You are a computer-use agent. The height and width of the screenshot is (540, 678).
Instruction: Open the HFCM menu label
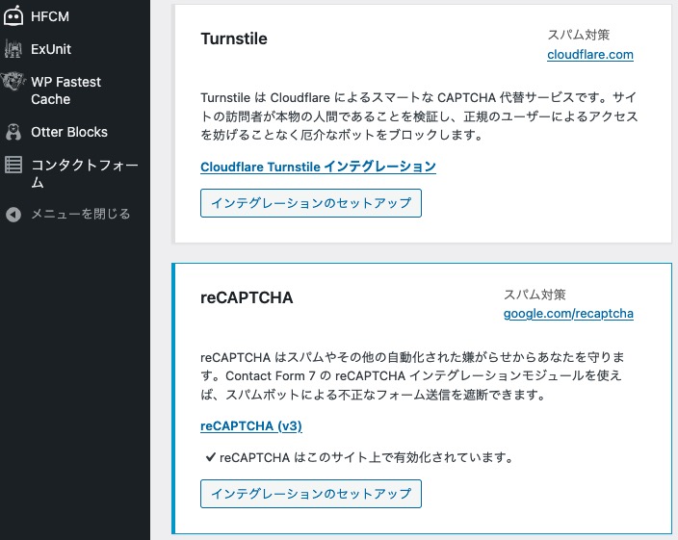tap(50, 17)
